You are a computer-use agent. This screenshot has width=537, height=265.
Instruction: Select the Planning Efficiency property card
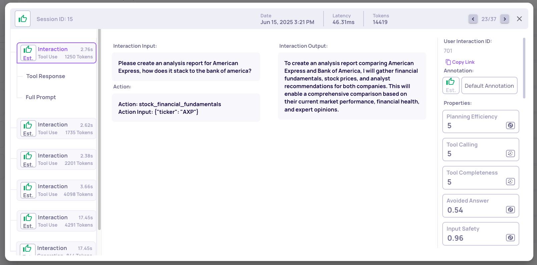481,121
